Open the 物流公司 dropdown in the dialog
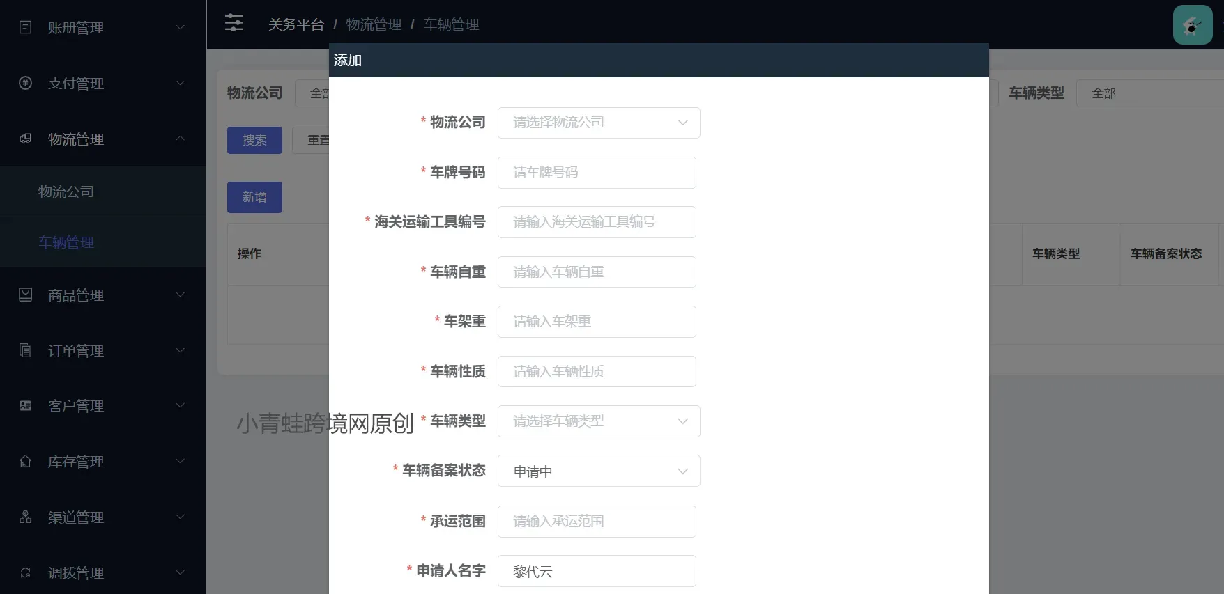The image size is (1224, 594). pyautogui.click(x=598, y=123)
